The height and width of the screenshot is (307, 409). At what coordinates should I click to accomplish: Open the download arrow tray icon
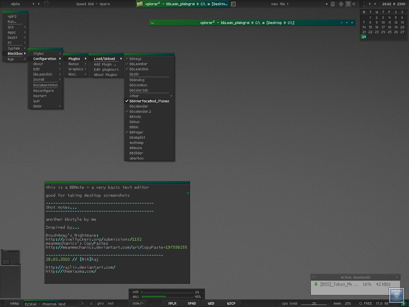[x=348, y=4]
